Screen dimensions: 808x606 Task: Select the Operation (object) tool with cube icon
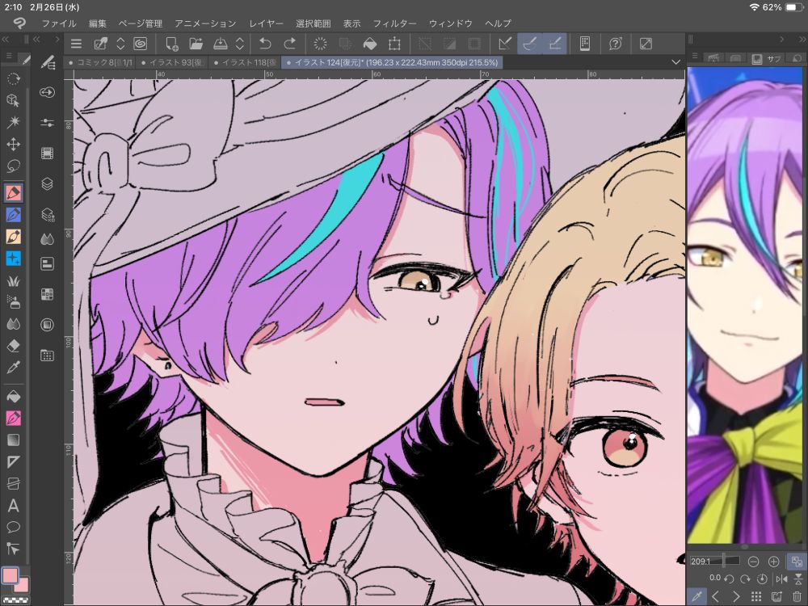tap(14, 100)
